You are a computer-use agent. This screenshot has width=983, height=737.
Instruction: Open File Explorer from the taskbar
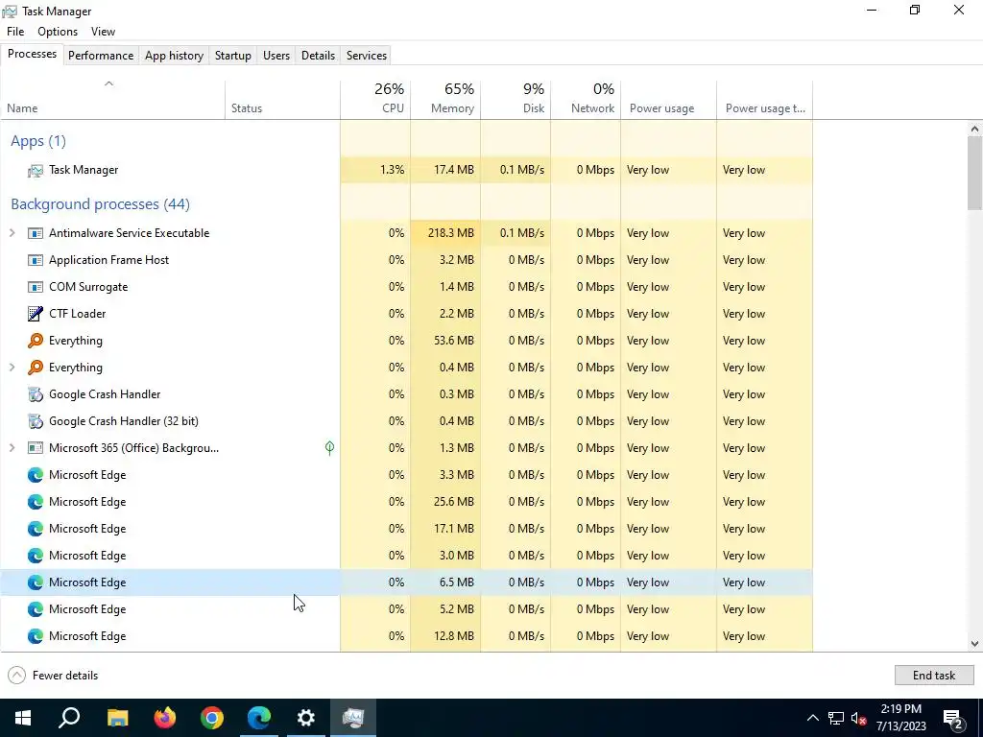coord(117,718)
